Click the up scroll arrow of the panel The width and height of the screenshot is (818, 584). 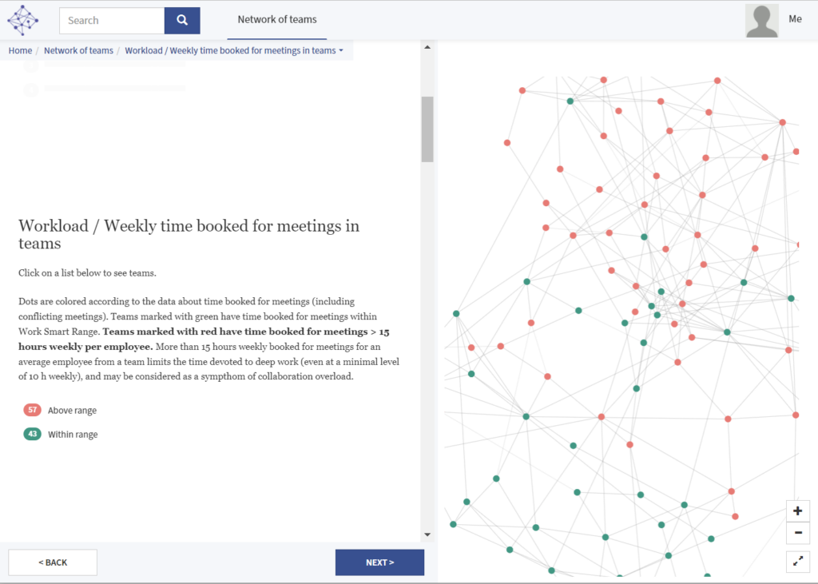coord(427,46)
